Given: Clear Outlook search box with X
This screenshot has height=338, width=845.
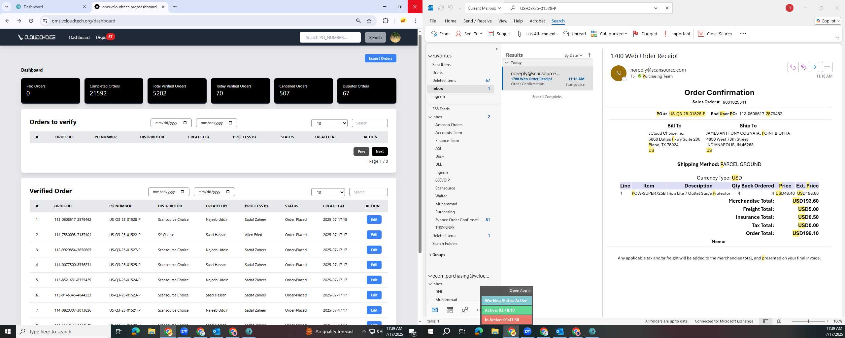Looking at the screenshot, I should point(667,8).
